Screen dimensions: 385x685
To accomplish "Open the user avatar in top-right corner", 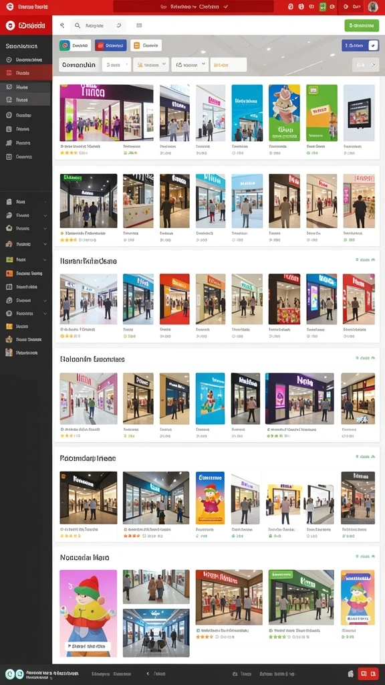I will tap(373, 7).
